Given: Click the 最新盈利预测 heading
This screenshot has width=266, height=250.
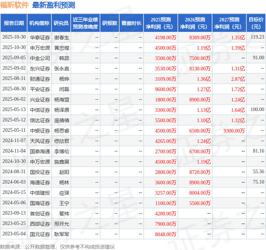Looking at the screenshot, I should (x=54, y=5).
